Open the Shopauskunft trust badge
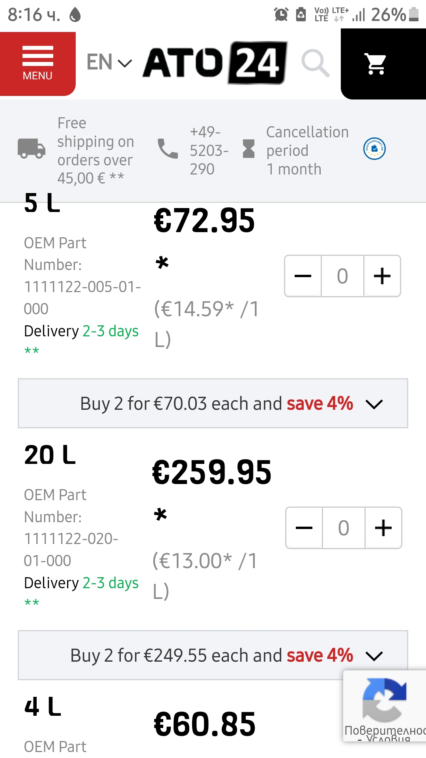Image resolution: width=426 pixels, height=758 pixels. (x=374, y=149)
